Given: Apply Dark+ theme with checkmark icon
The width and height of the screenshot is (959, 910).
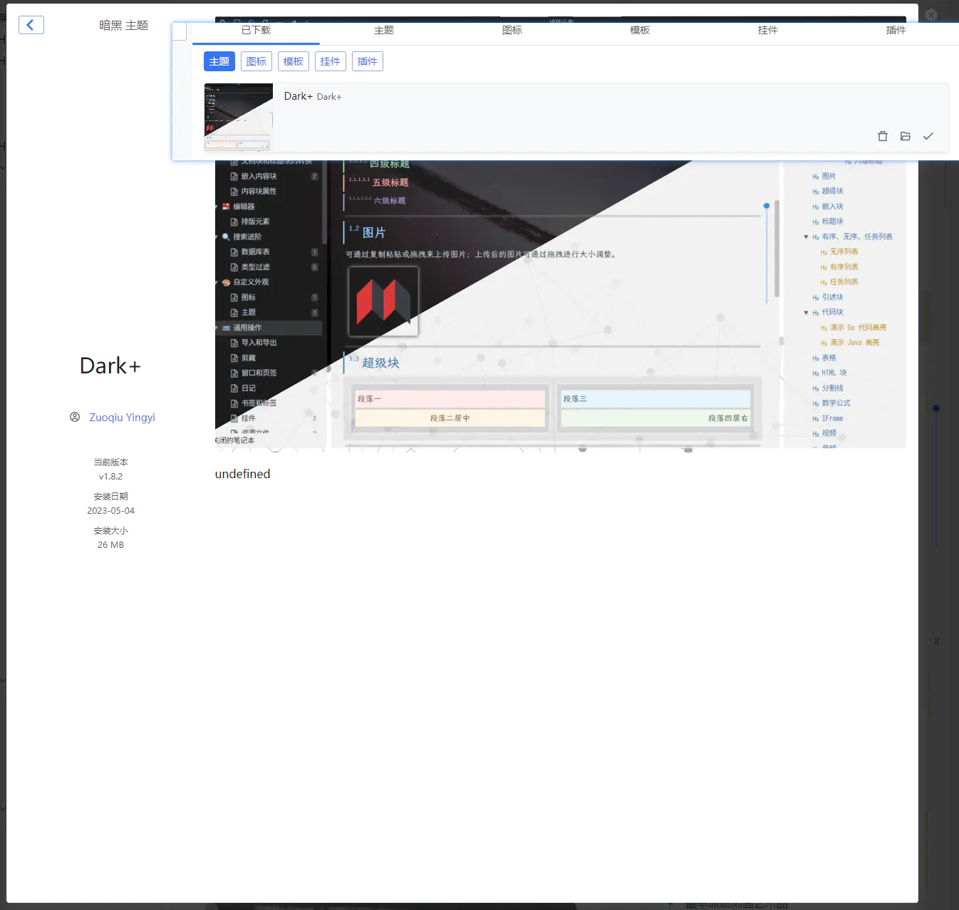Looking at the screenshot, I should point(928,136).
